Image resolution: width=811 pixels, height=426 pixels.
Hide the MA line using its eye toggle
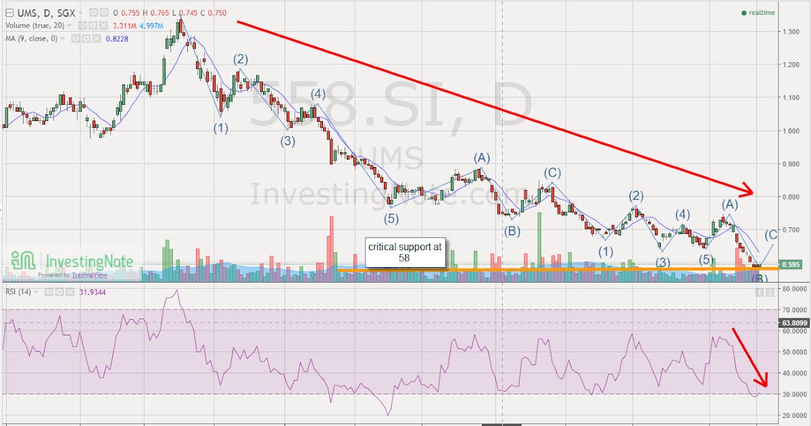pos(75,39)
